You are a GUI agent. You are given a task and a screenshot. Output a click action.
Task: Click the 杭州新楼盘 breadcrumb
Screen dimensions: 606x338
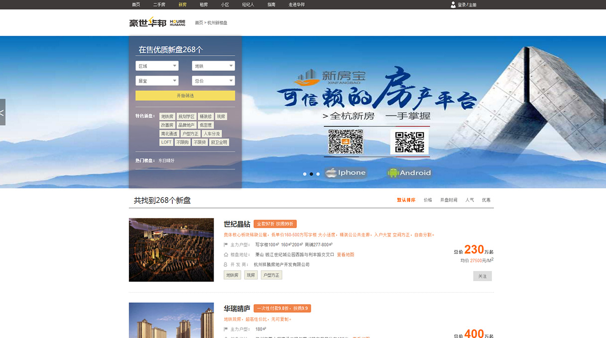click(x=218, y=23)
